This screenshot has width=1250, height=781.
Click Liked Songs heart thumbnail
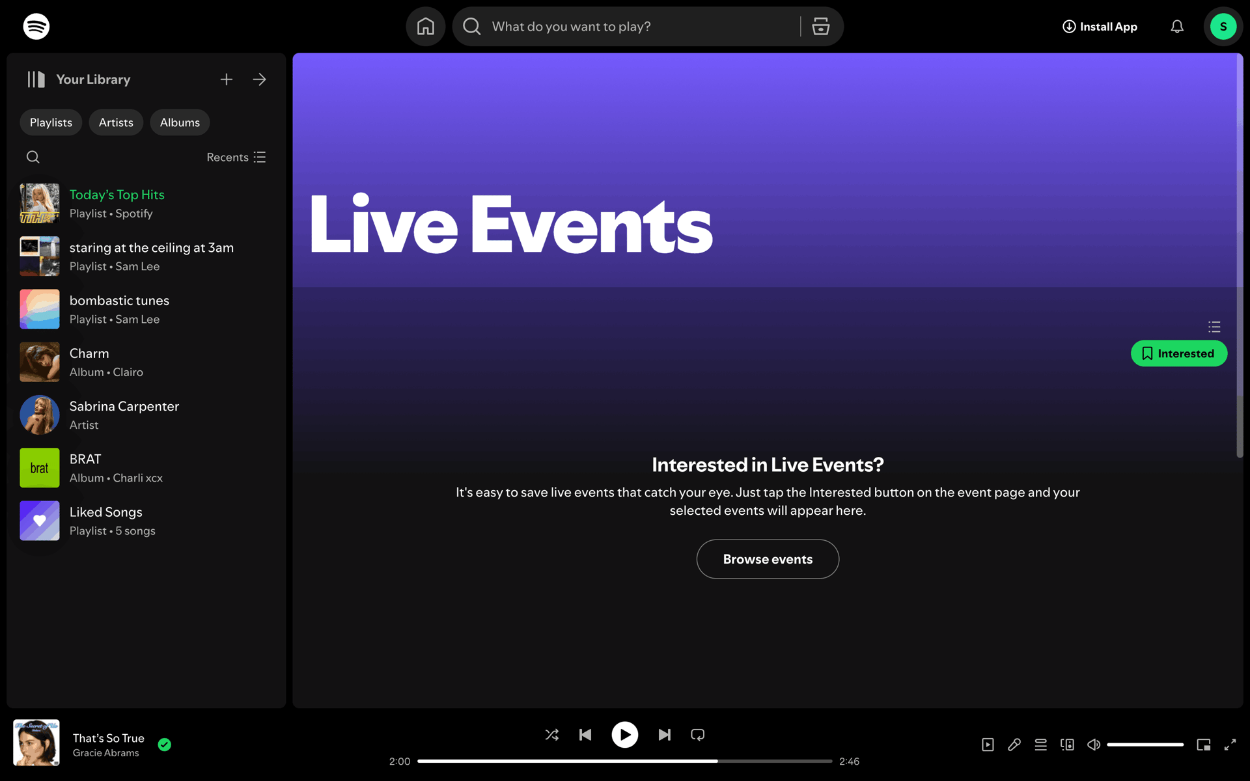coord(40,521)
